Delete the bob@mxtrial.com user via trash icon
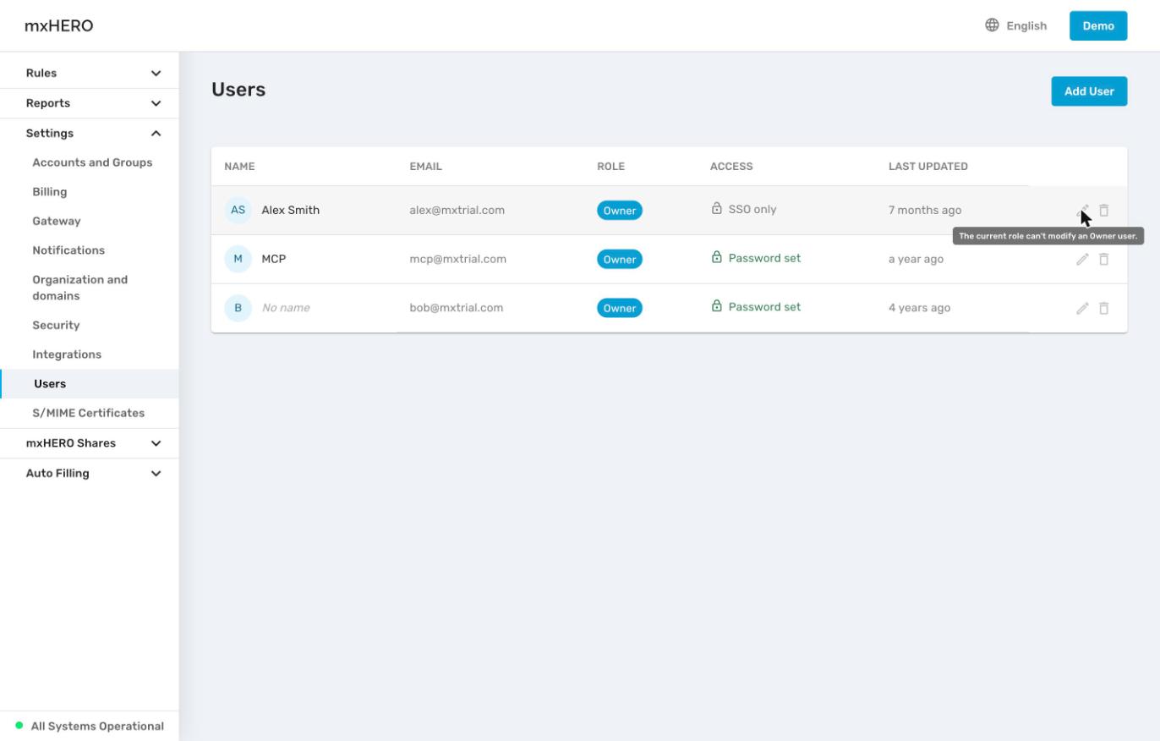The image size is (1160, 741). [x=1103, y=309]
